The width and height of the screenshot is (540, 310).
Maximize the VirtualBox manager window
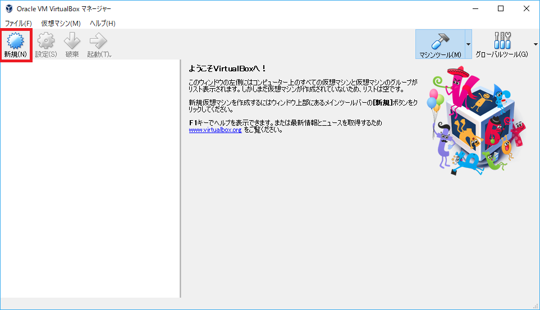(501, 8)
